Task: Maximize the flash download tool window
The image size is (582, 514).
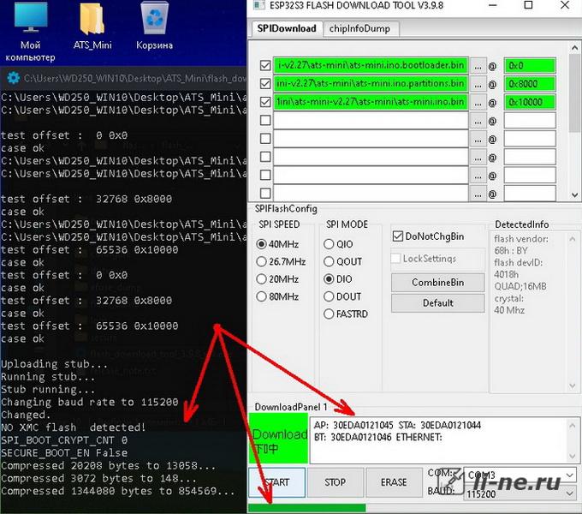Action: (528, 5)
